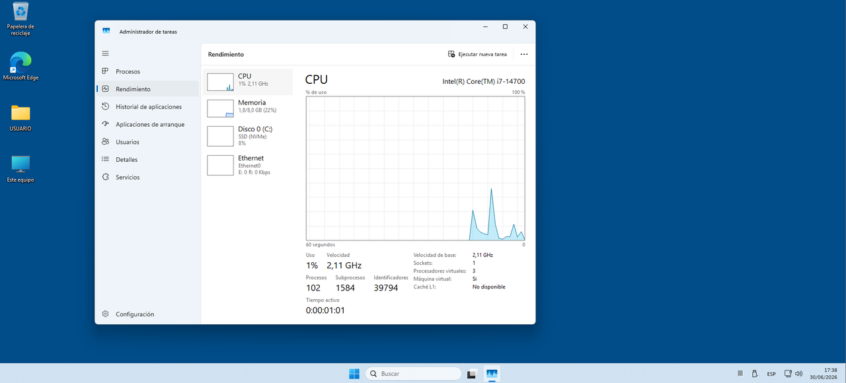Screen dimensions: 846x383
Task: Select Microsoft Edge desktop shortcut
Action: [20, 66]
